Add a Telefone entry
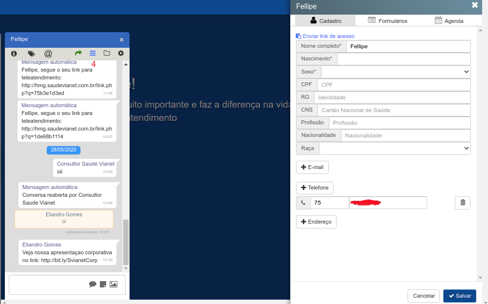The width and height of the screenshot is (488, 304). pyautogui.click(x=315, y=188)
